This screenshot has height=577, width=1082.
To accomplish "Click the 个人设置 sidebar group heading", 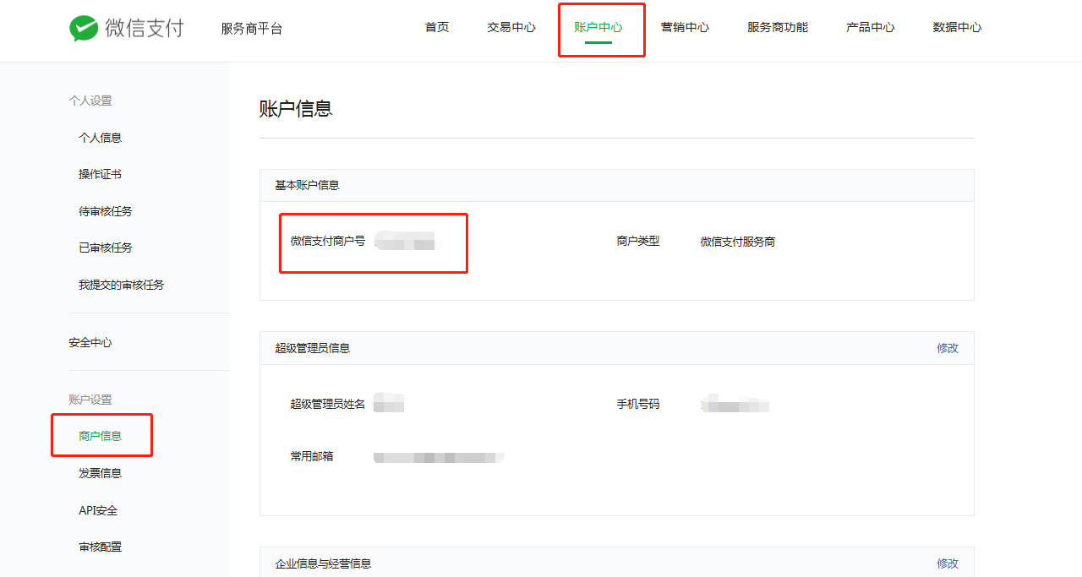I will click(90, 101).
